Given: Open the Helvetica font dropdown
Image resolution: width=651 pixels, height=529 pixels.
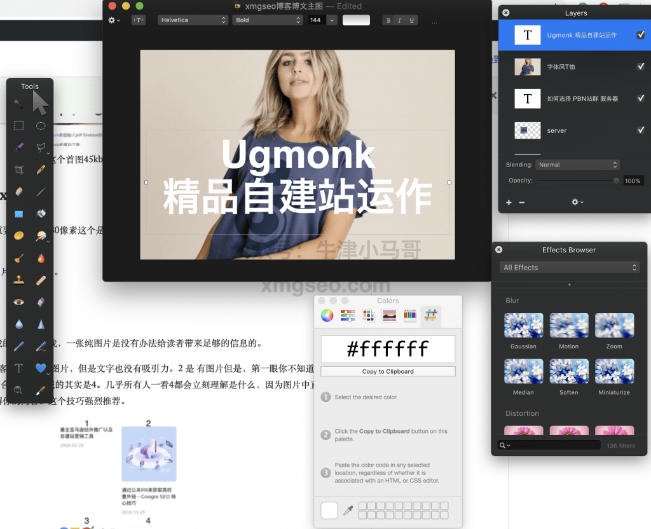Looking at the screenshot, I should click(193, 20).
